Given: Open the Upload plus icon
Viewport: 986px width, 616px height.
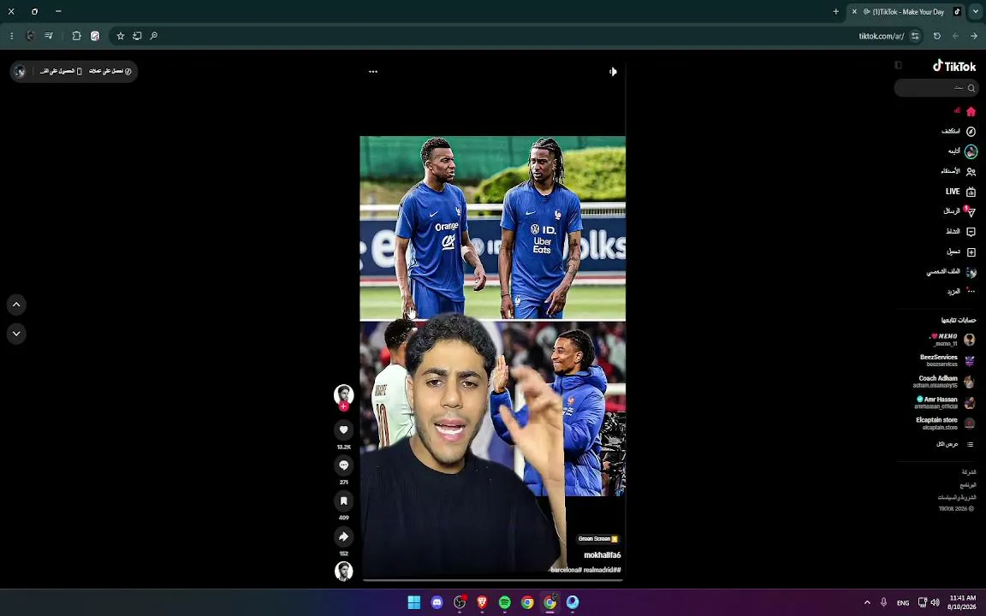Looking at the screenshot, I should point(971,252).
